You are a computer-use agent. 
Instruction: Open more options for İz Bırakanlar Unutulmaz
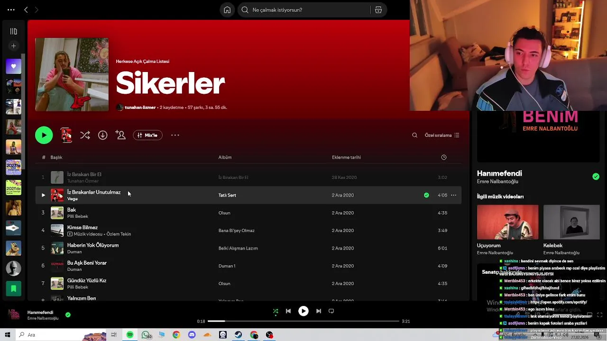click(x=454, y=195)
